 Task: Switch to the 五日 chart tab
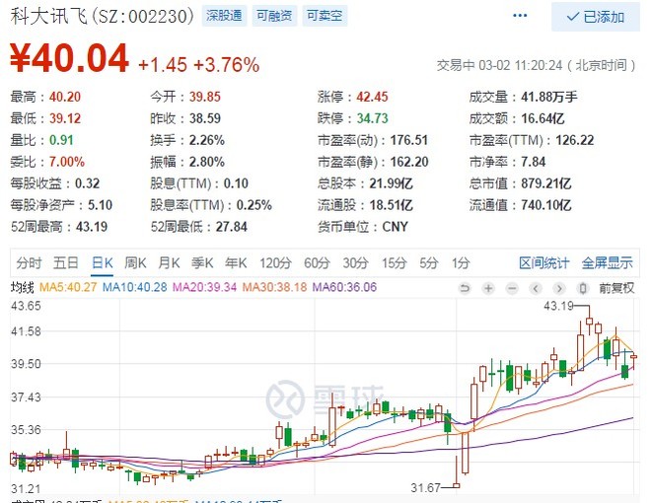(x=66, y=263)
